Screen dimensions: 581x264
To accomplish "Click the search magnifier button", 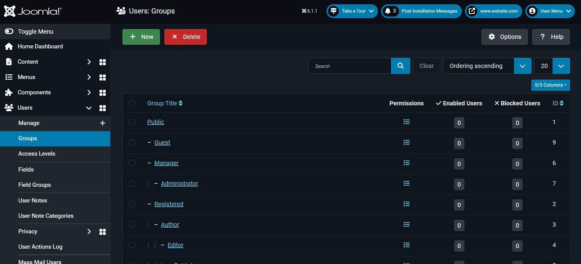I will pos(401,66).
